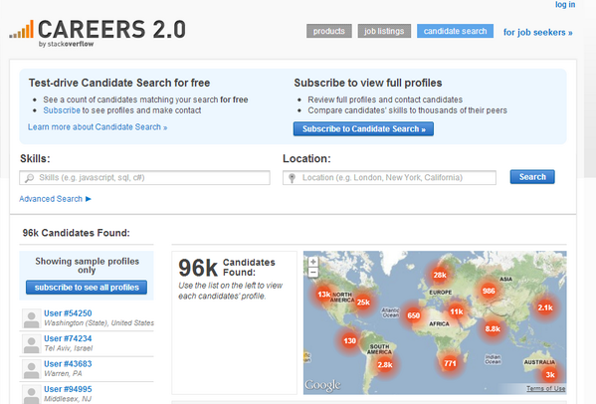
Task: Zoom out on the candidates map
Action: tap(313, 272)
